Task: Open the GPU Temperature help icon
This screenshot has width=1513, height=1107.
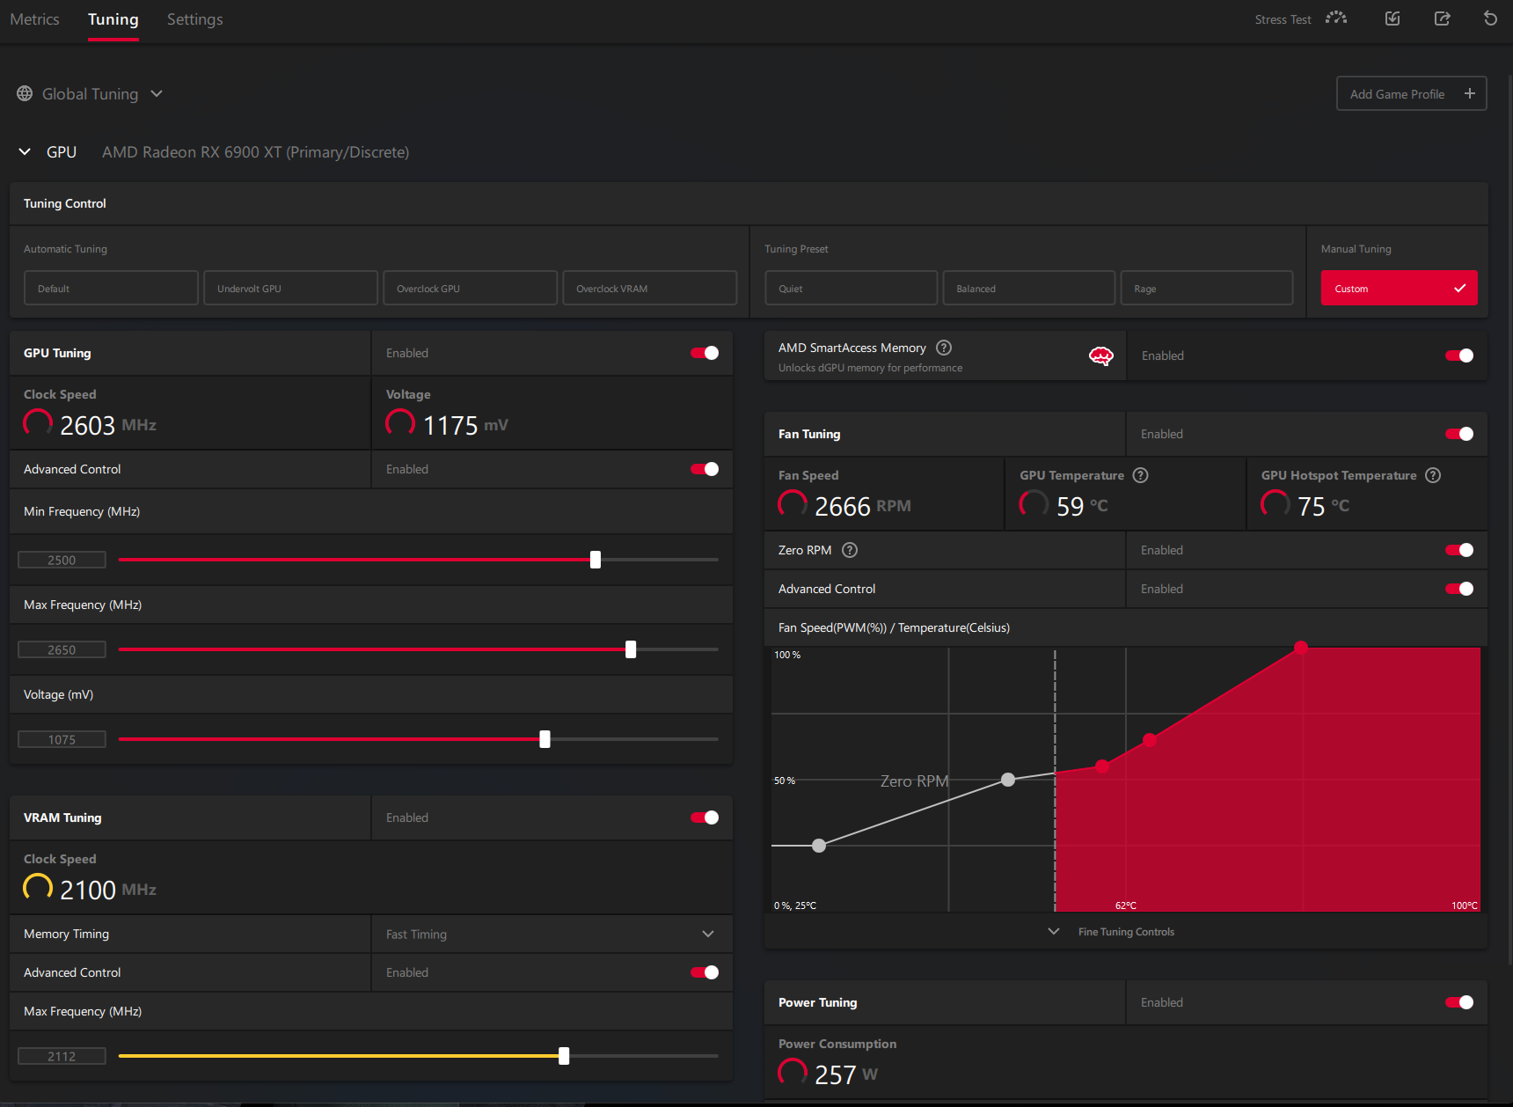Action: coord(1140,475)
